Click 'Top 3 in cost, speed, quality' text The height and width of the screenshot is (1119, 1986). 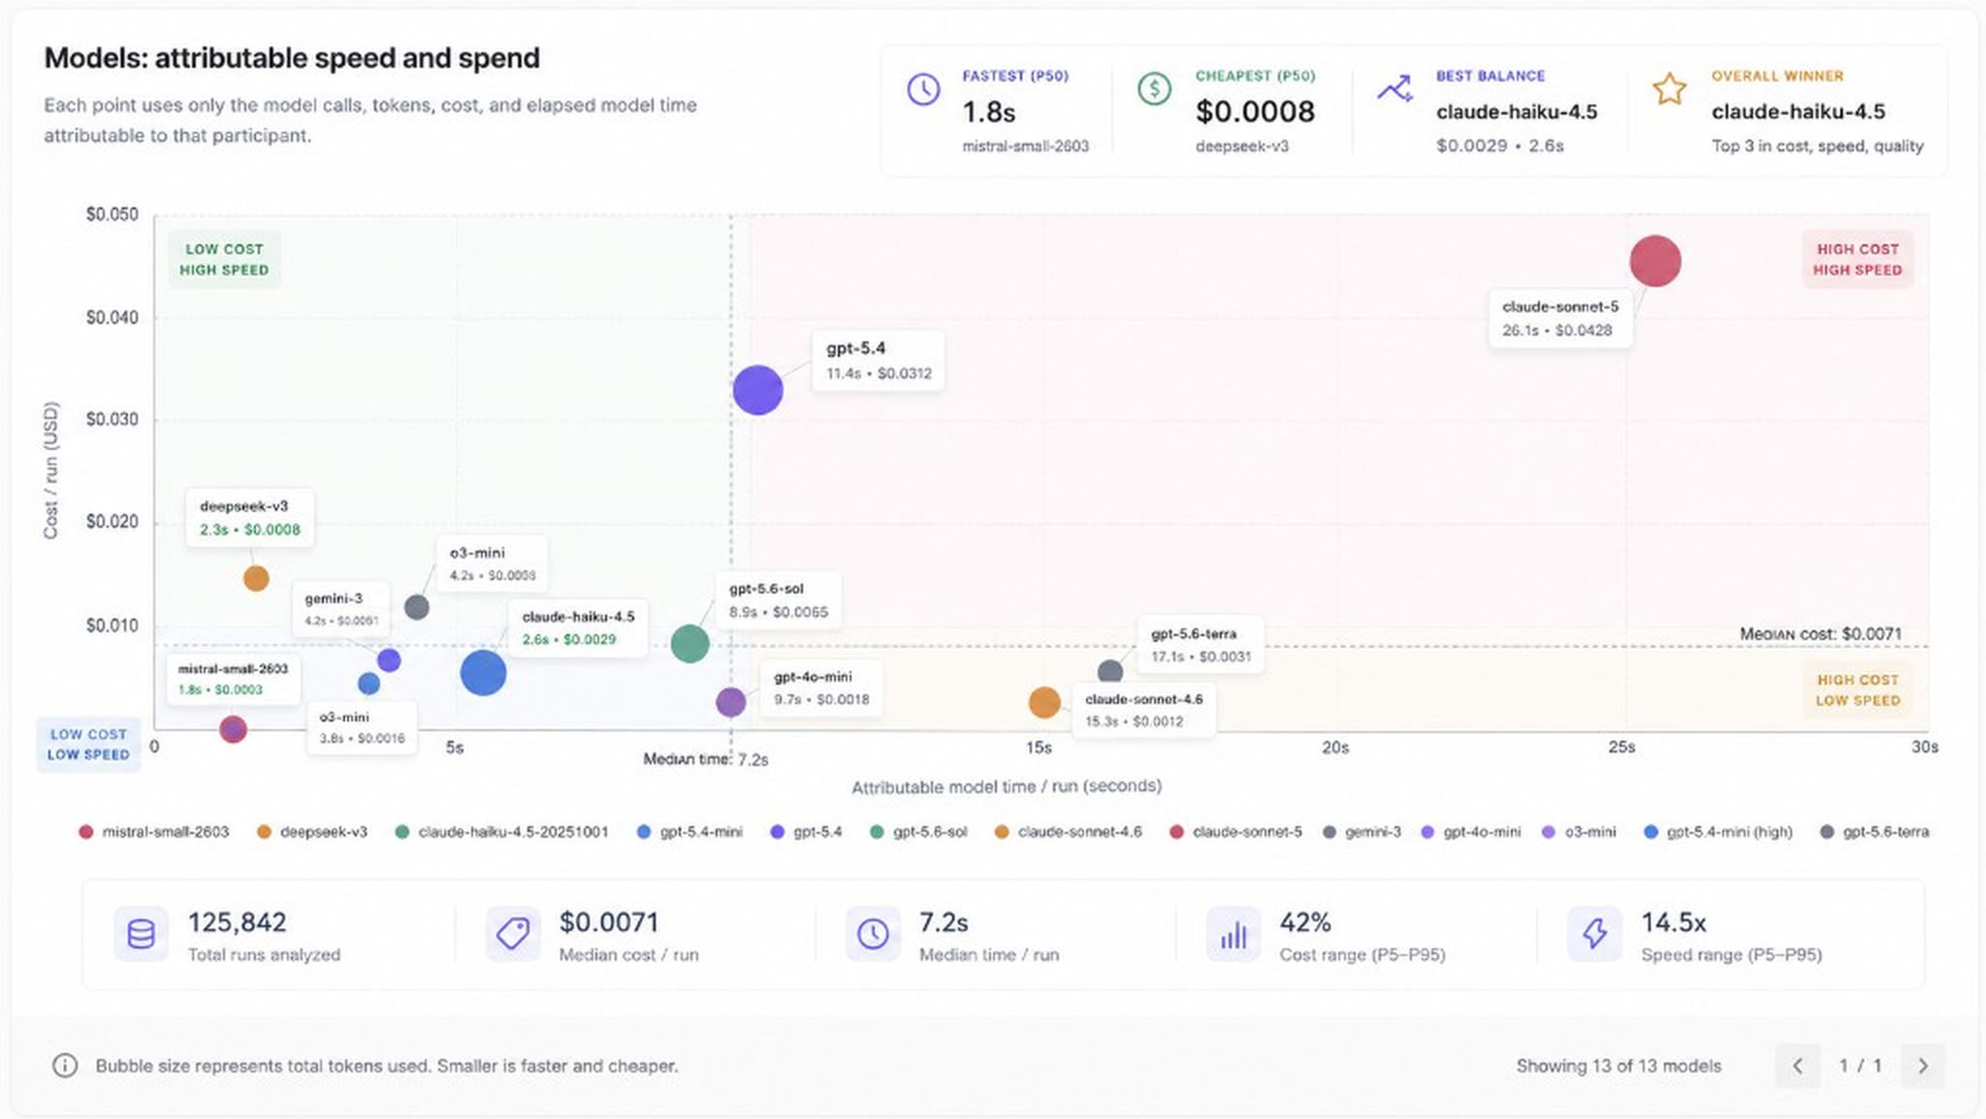(1817, 145)
